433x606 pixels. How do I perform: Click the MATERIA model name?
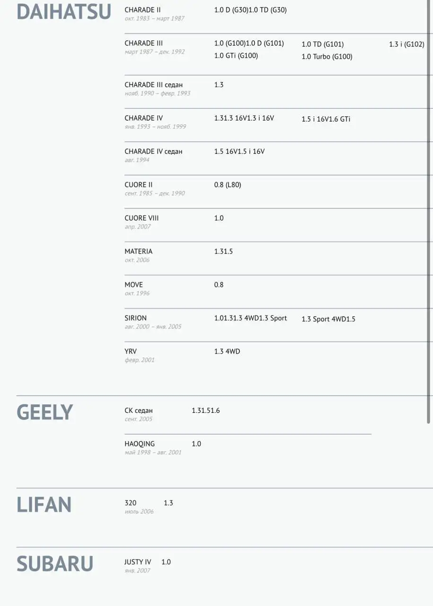(x=138, y=251)
